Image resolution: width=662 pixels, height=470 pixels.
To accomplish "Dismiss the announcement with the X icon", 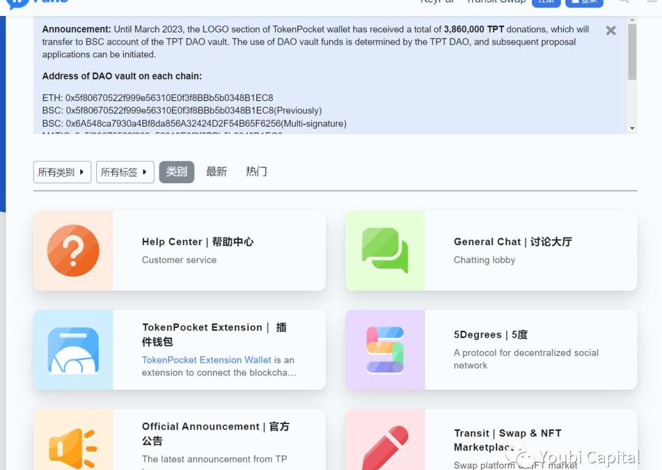I will [x=611, y=31].
